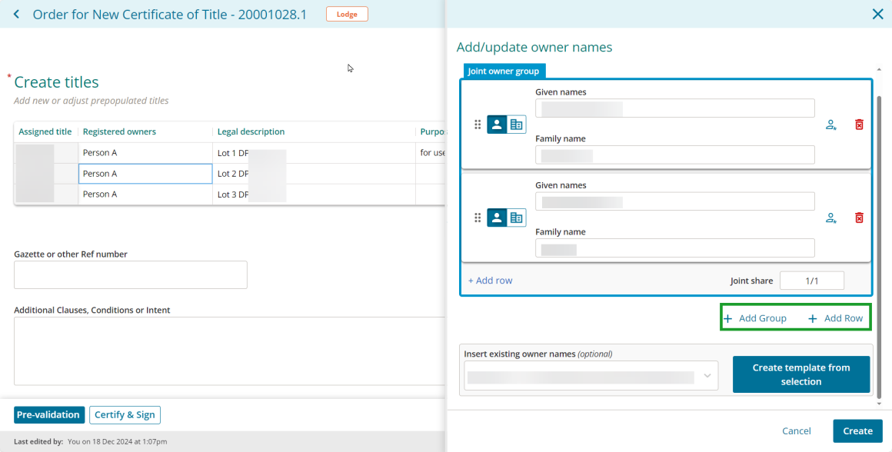Click the Lot 3 DP legal description cell
892x452 pixels.
[314, 194]
